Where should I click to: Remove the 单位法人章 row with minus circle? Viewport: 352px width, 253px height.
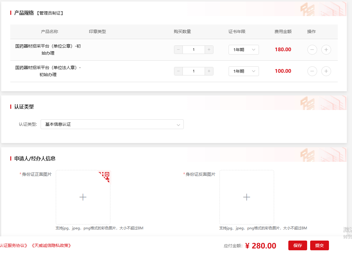coord(312,71)
